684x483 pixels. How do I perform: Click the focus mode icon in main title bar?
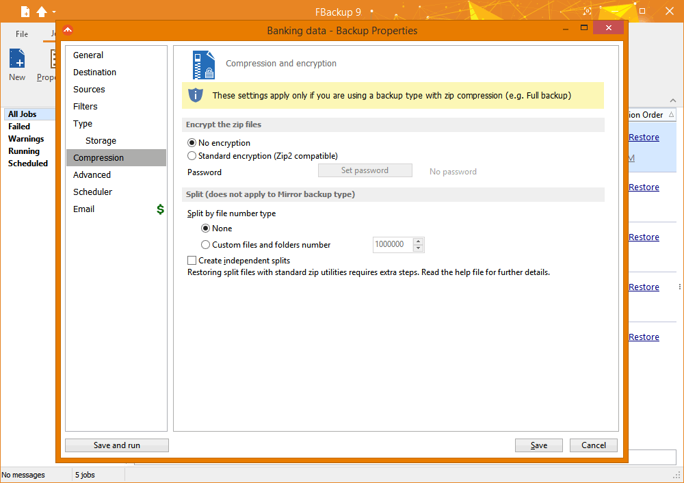(587, 12)
